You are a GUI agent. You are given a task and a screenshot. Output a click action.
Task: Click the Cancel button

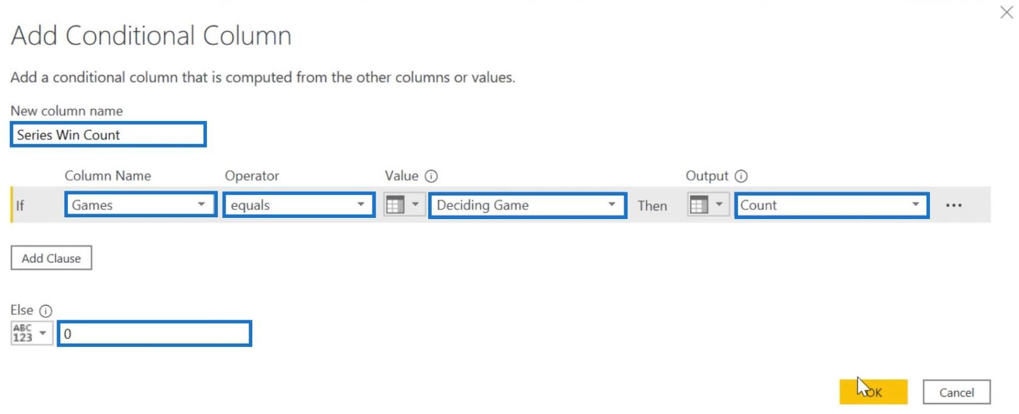click(957, 392)
